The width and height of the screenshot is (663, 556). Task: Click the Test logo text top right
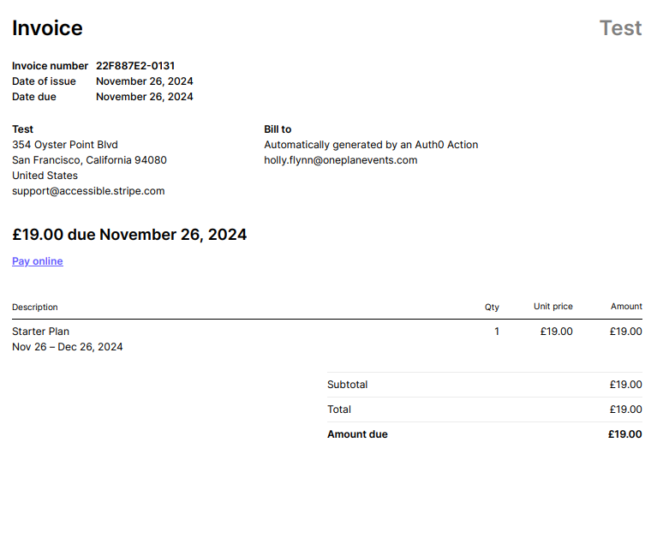click(x=620, y=28)
